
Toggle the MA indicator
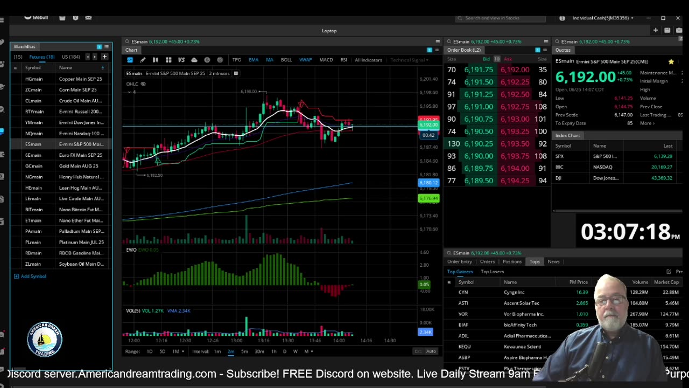tap(270, 60)
